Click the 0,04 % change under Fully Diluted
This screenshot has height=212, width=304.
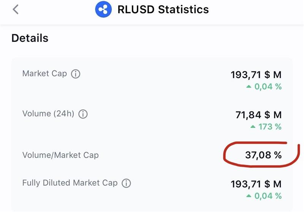point(268,196)
